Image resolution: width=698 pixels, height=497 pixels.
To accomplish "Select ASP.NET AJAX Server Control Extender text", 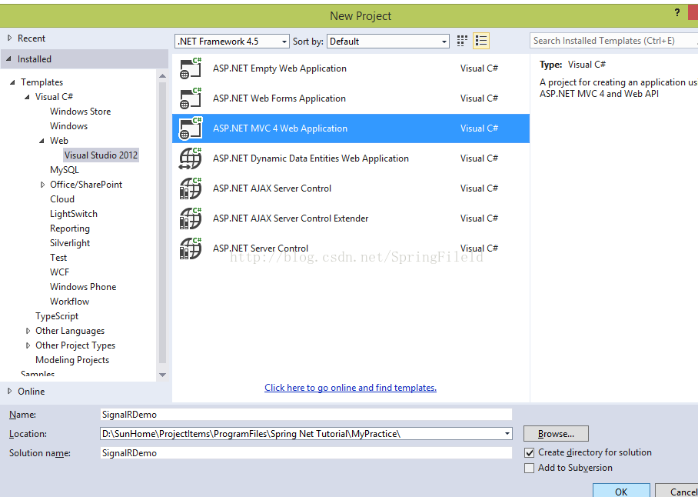I will coord(291,218).
